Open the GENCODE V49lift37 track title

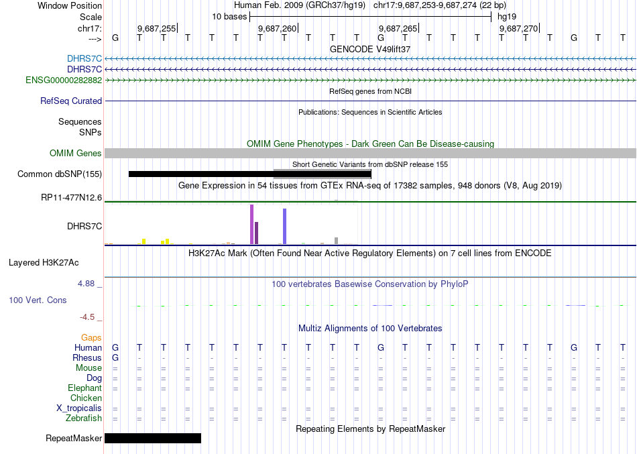[370, 49]
